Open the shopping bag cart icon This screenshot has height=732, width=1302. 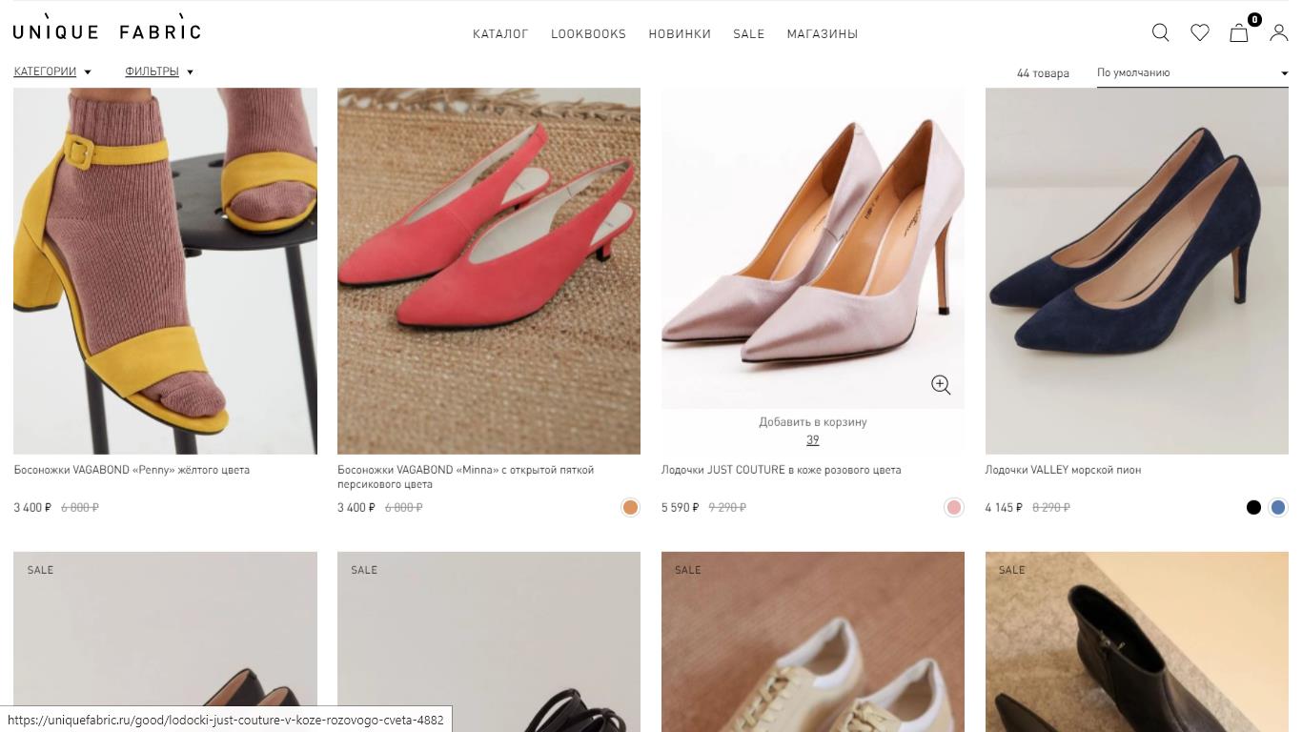pyautogui.click(x=1239, y=32)
